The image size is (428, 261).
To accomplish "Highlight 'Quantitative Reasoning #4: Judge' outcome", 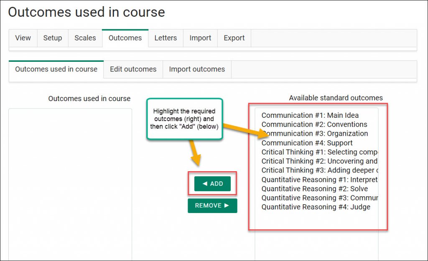I will point(317,207).
